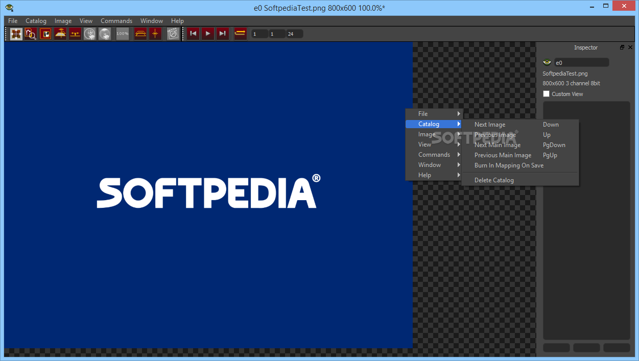The image size is (639, 361).
Task: Toggle Burn In Mapping On Save
Action: tap(520, 165)
